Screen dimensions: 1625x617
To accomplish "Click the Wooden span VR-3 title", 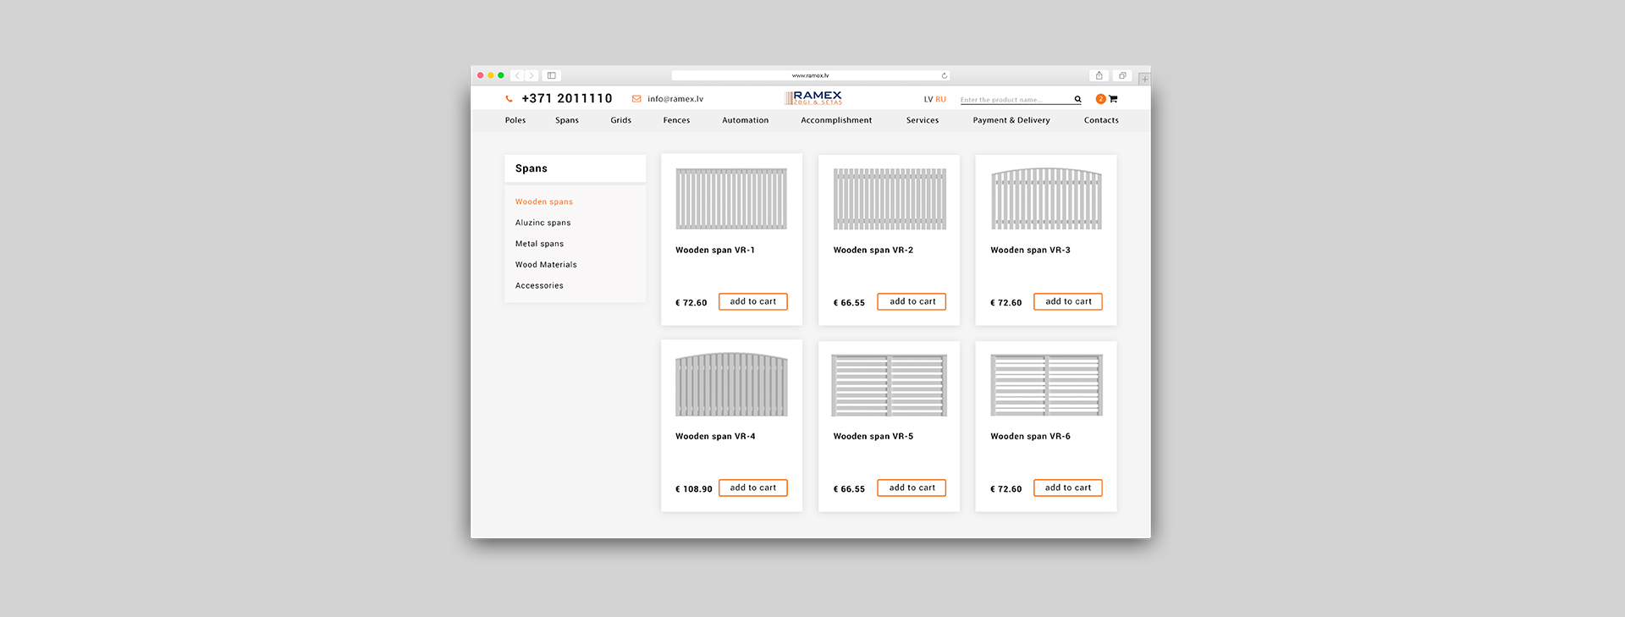I will pos(1030,251).
